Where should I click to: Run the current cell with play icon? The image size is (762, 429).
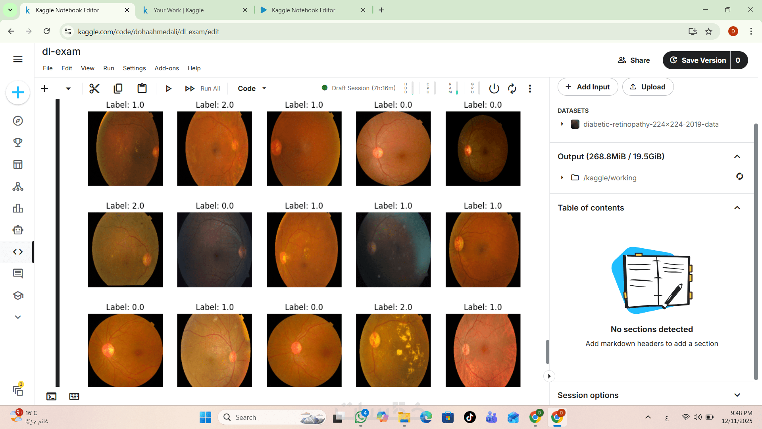(168, 88)
